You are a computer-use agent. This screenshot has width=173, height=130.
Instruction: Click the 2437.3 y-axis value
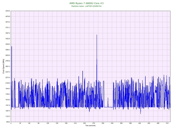pos(8,72)
